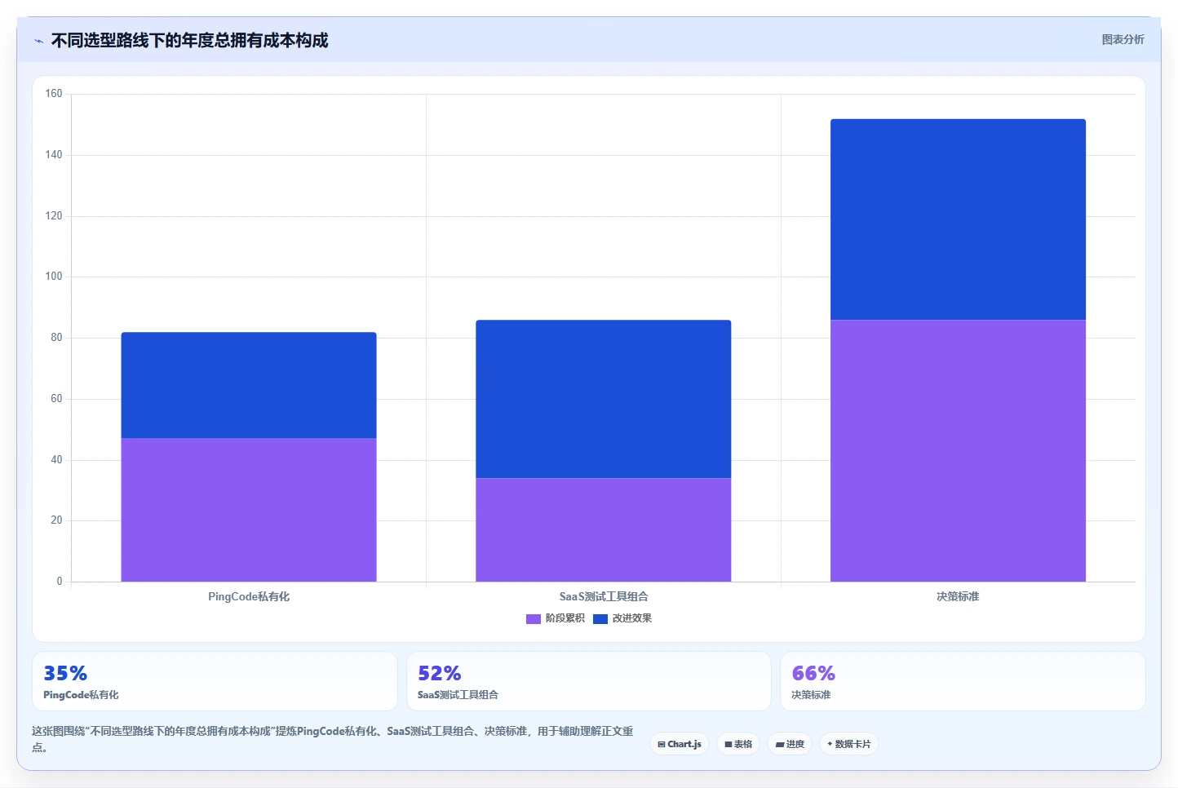The width and height of the screenshot is (1178, 788).
Task: Click the blue bar segment for SaaS测试工具组合
Action: (x=604, y=399)
